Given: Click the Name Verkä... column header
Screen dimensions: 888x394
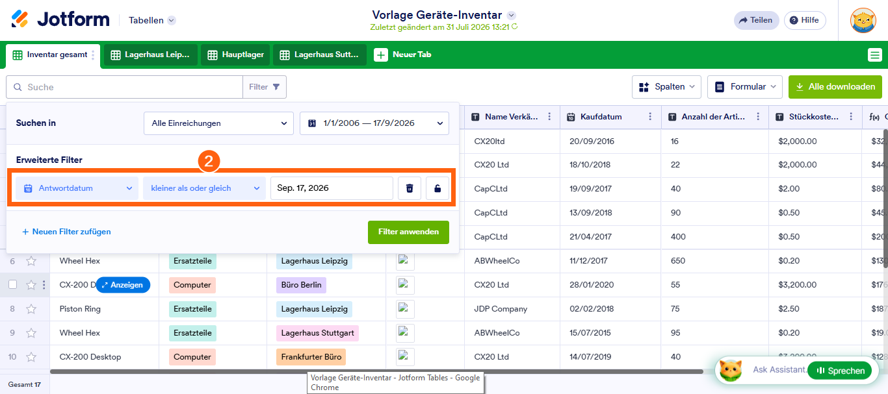Looking at the screenshot, I should click(x=512, y=117).
